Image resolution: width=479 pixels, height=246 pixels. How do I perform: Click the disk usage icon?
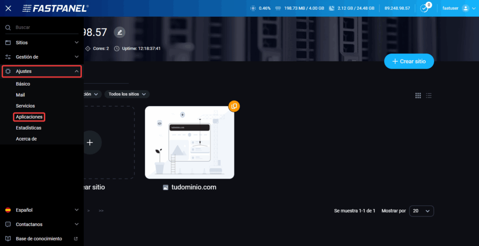coord(332,8)
